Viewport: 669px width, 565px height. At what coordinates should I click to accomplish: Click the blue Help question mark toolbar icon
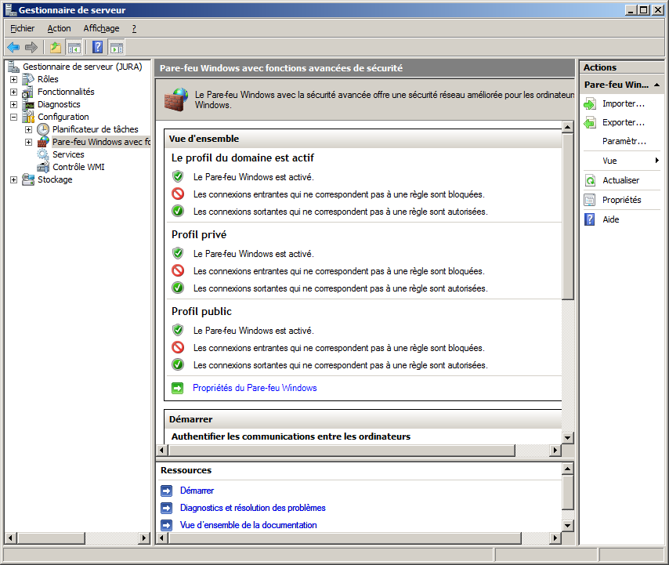tap(98, 47)
